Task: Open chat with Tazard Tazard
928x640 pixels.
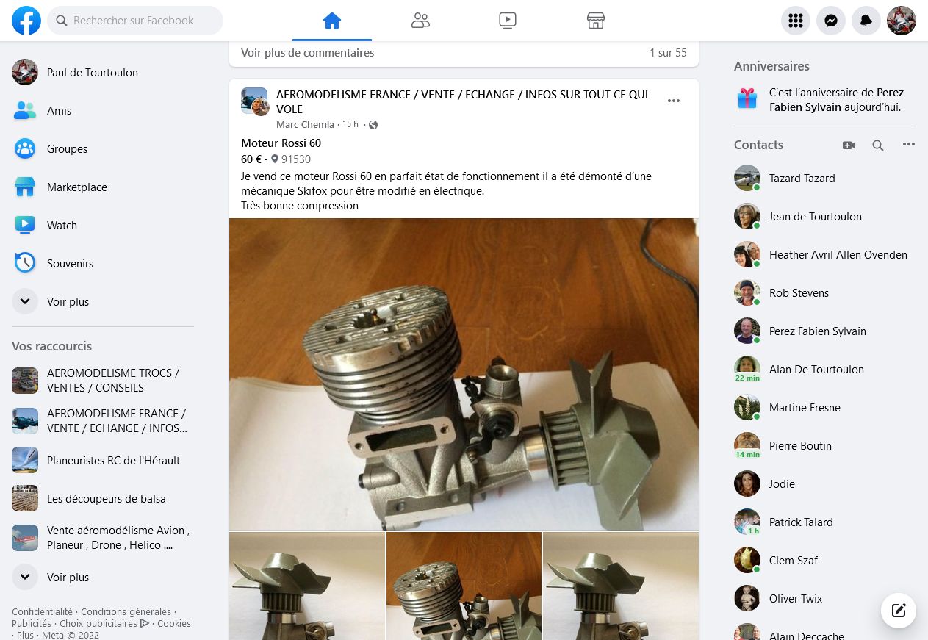Action: tap(825, 178)
